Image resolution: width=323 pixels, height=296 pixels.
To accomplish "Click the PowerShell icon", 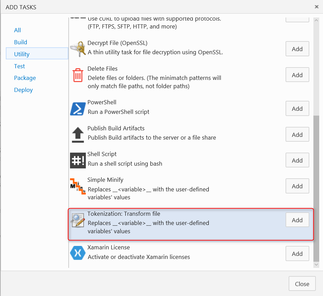I will click(78, 109).
